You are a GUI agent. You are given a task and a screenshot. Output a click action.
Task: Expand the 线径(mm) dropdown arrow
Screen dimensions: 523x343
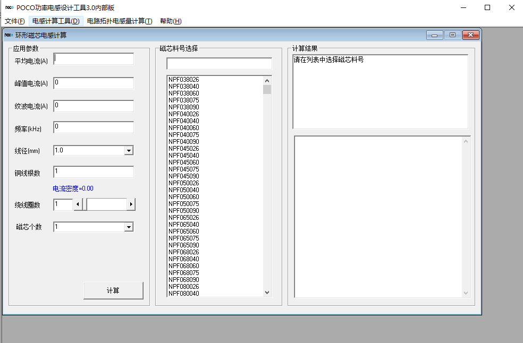[x=129, y=151]
